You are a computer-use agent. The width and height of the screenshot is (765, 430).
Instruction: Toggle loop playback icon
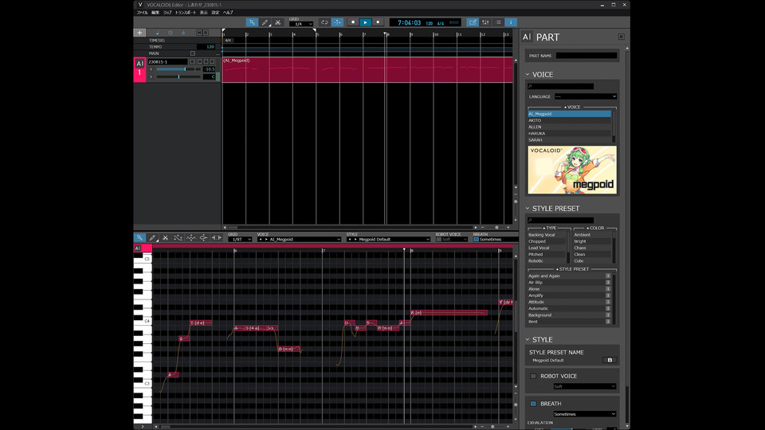coord(324,22)
